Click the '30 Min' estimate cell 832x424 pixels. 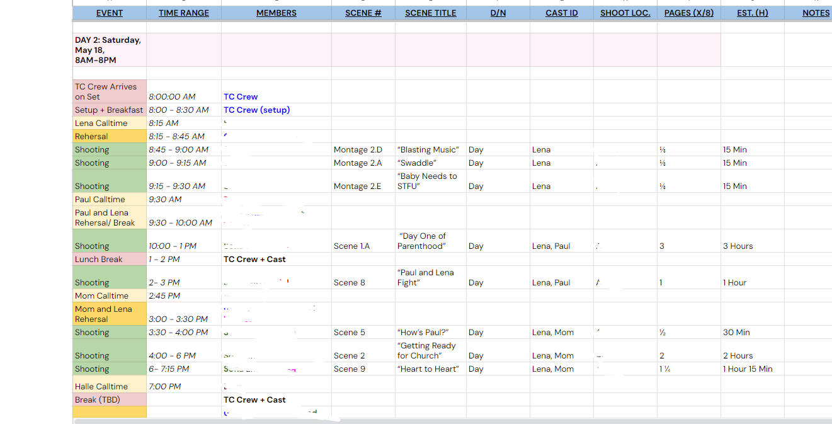tap(753, 332)
